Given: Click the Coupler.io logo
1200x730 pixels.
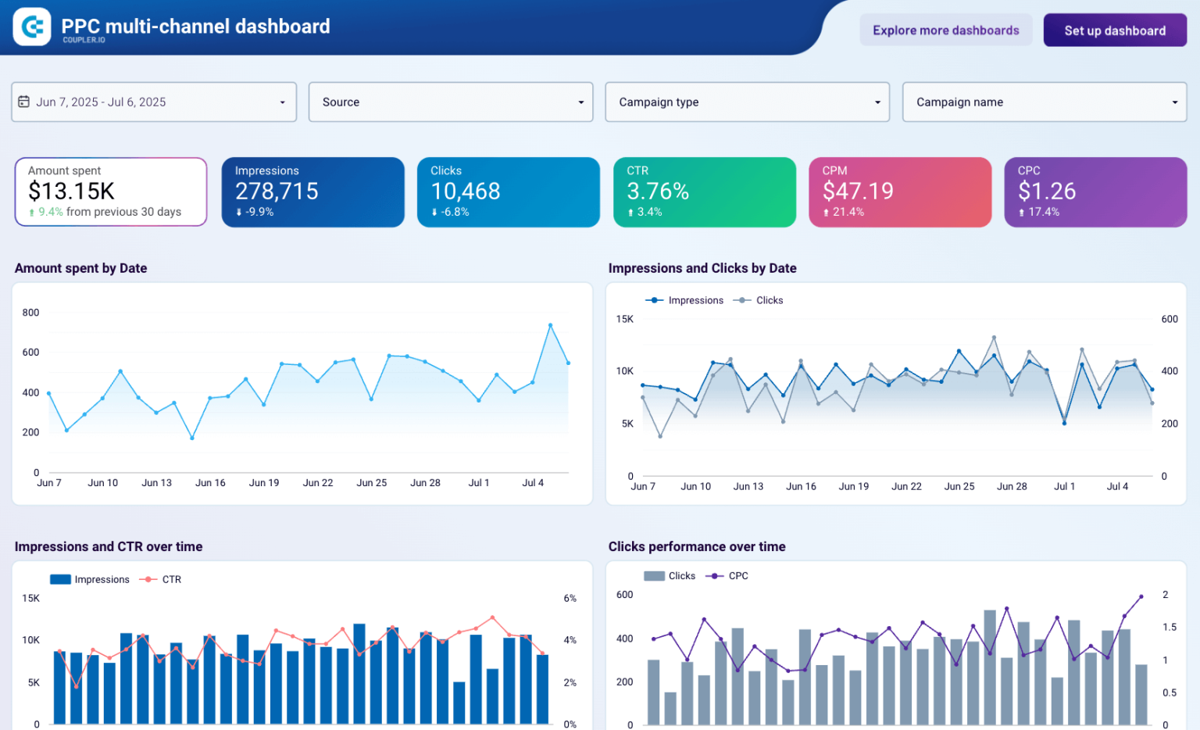Looking at the screenshot, I should [x=31, y=26].
